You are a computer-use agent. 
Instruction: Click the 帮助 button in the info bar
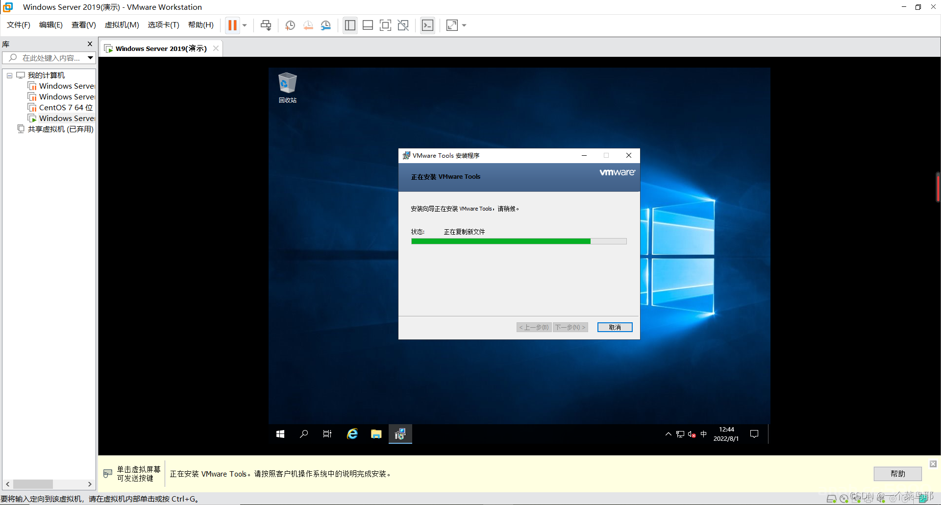(x=897, y=474)
